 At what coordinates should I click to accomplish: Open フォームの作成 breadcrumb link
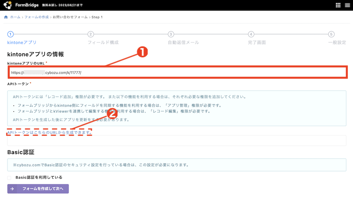(36, 17)
